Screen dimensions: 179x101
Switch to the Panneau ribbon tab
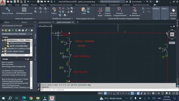(34, 5)
